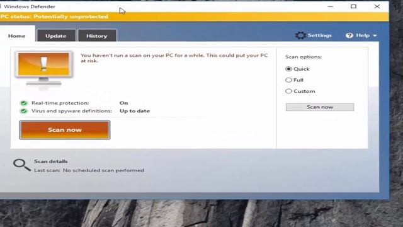Switch to the Update tab
The width and height of the screenshot is (403, 227).
click(x=56, y=36)
